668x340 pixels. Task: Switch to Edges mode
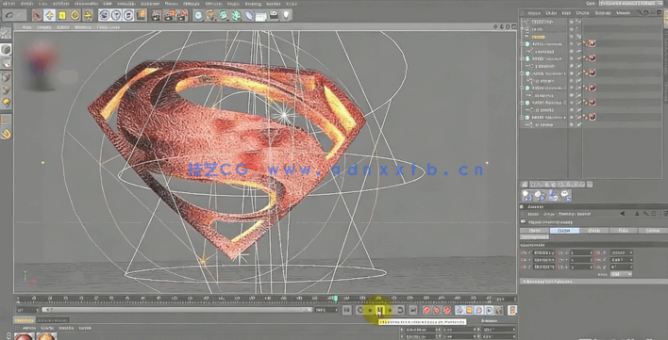[x=6, y=89]
